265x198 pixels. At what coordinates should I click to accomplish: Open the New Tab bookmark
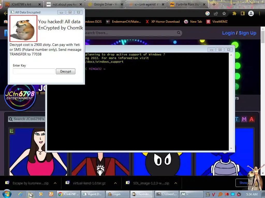[193, 22]
